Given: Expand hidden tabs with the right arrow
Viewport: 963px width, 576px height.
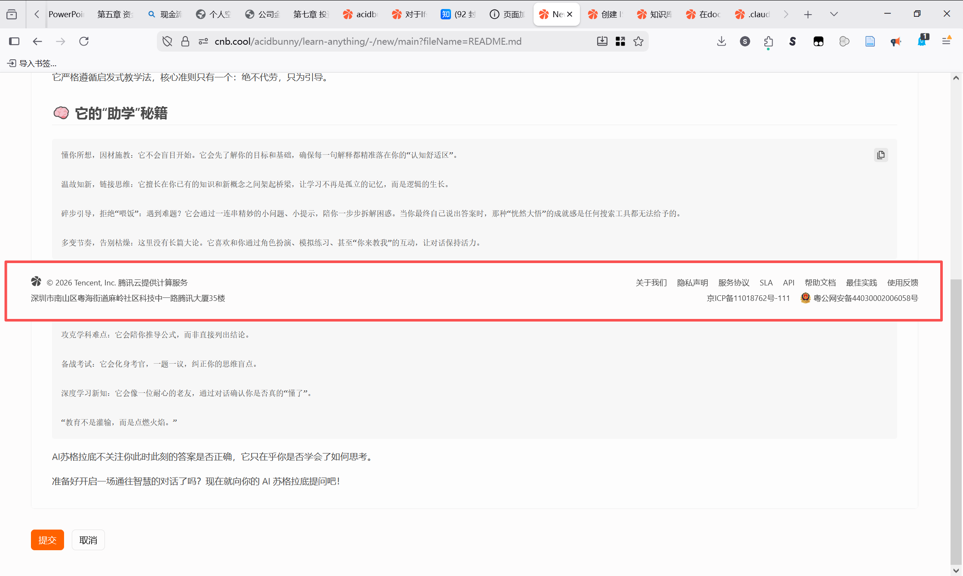Looking at the screenshot, I should pyautogui.click(x=786, y=14).
